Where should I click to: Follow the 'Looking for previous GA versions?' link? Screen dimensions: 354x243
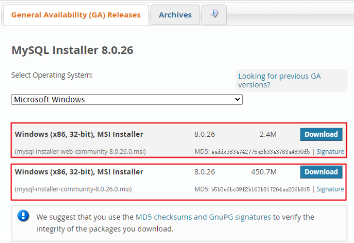coord(279,80)
